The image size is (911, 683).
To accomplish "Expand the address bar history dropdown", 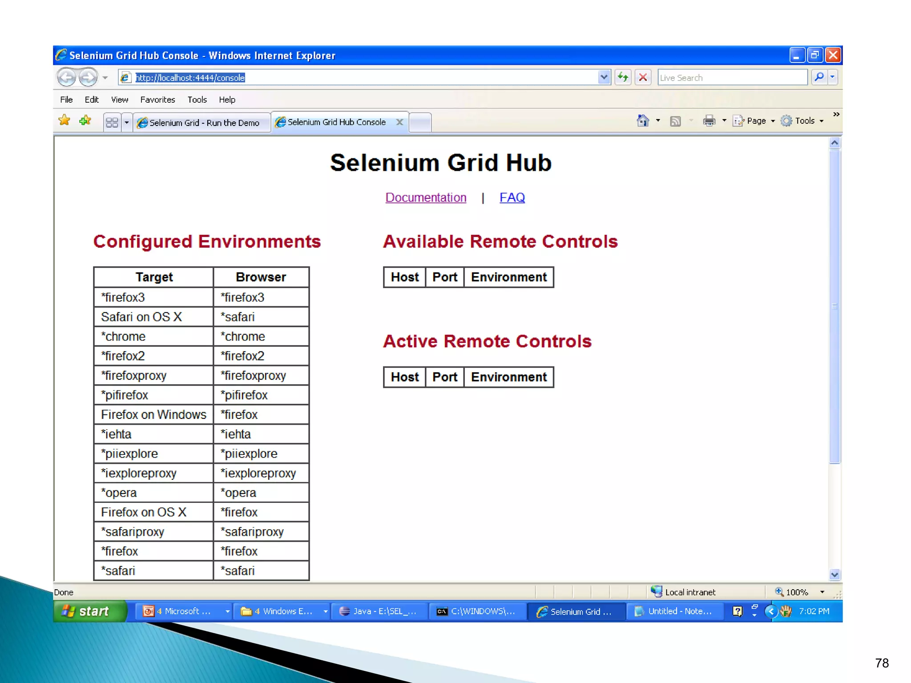I will [604, 77].
